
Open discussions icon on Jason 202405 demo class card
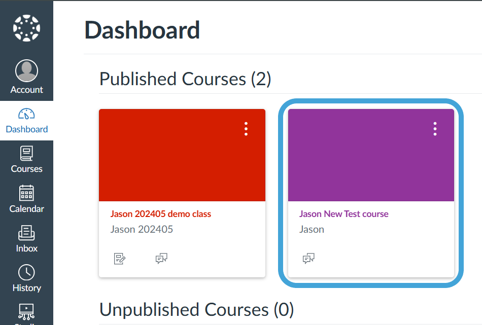point(161,258)
